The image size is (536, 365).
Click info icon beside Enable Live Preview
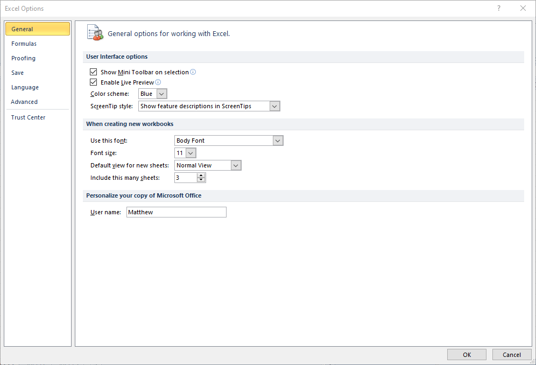pyautogui.click(x=158, y=82)
